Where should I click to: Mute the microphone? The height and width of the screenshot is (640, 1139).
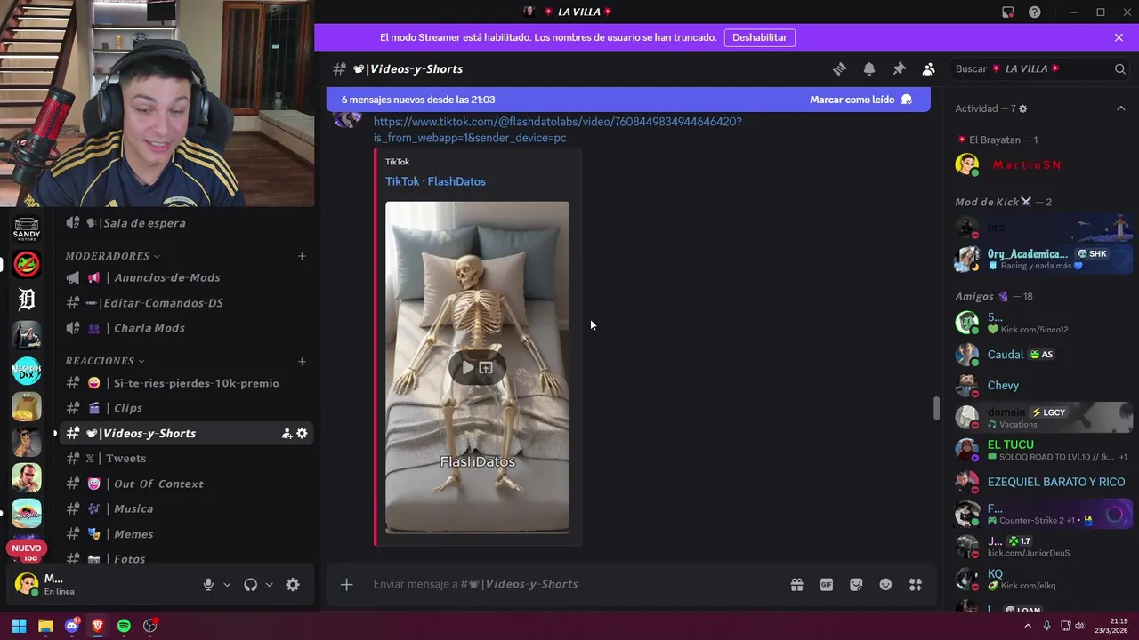[208, 584]
